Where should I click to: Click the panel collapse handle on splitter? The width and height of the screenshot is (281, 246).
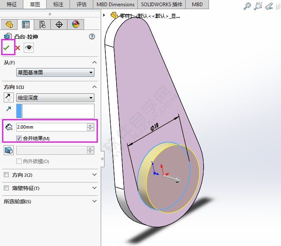[102, 159]
